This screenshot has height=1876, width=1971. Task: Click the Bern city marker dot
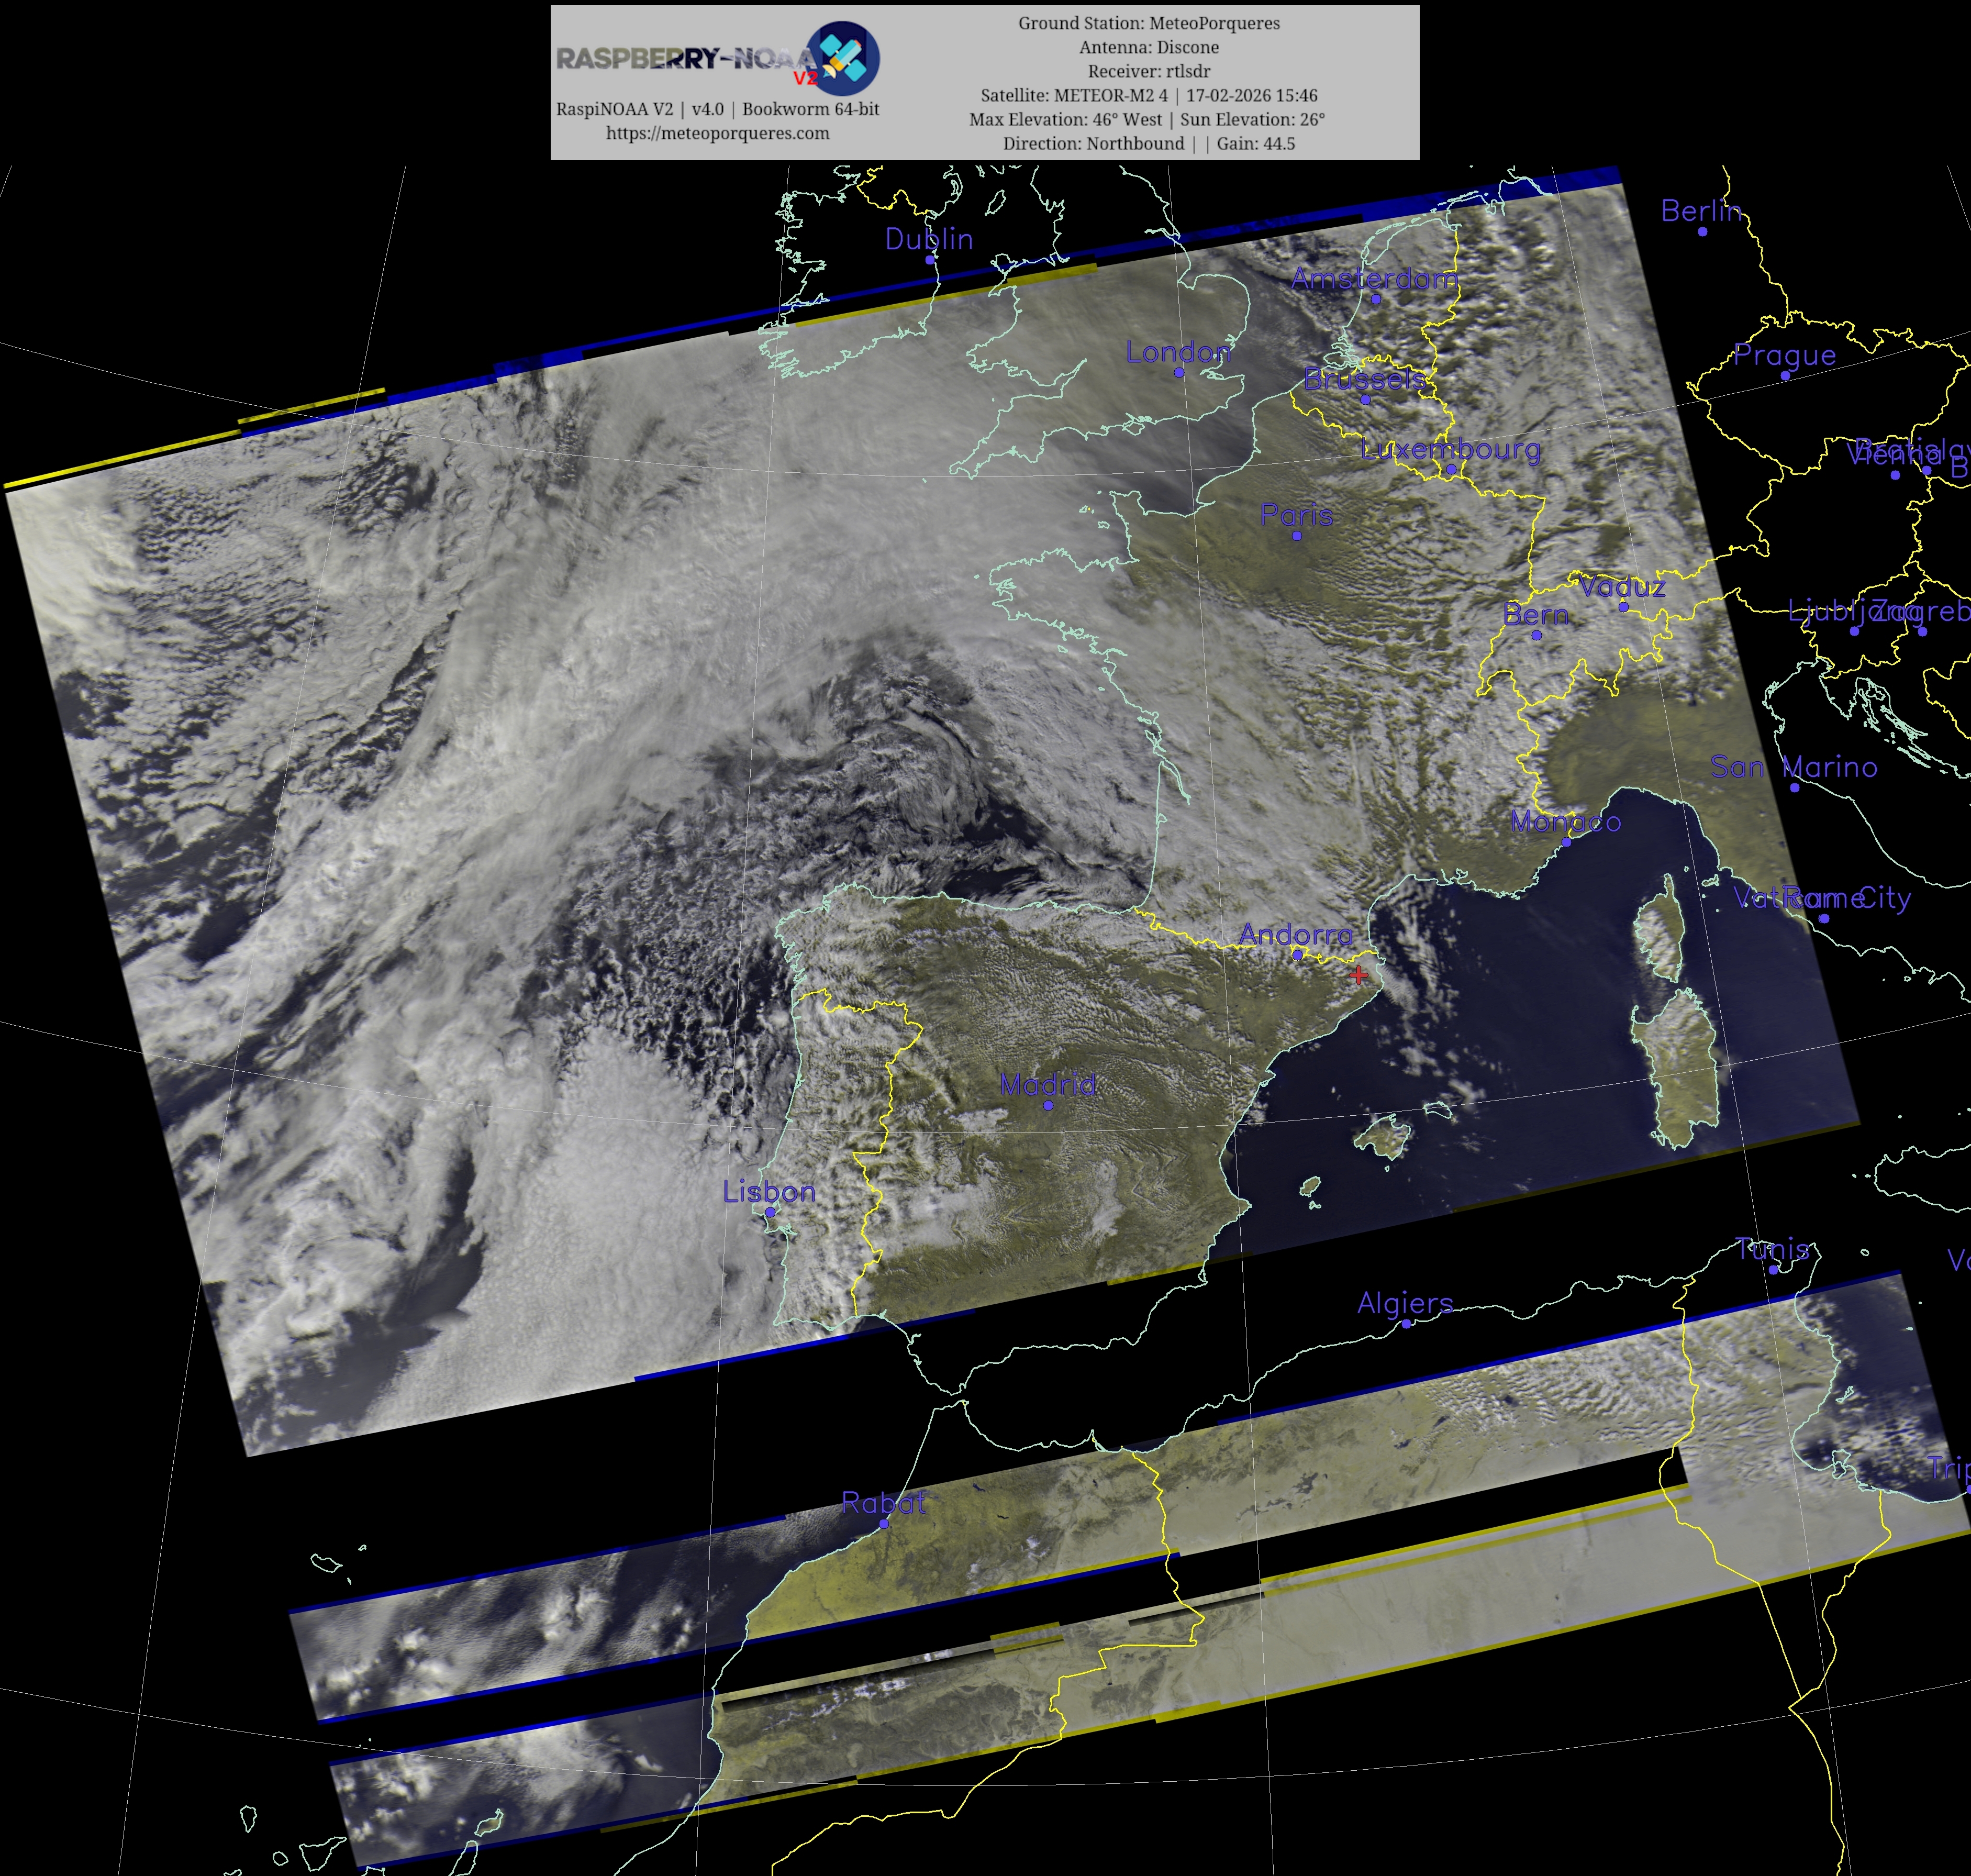coord(1536,635)
